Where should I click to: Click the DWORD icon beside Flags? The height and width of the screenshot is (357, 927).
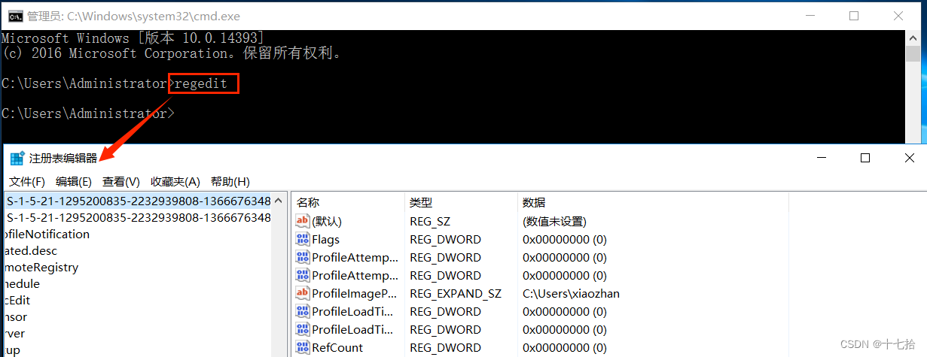tap(303, 240)
